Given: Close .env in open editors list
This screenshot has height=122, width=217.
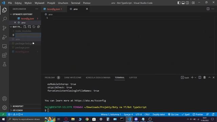Looking at the screenshot, I should (15, 23).
